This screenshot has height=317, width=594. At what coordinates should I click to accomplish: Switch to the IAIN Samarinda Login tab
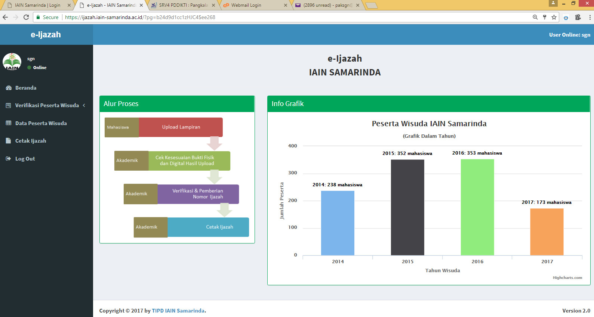click(37, 5)
